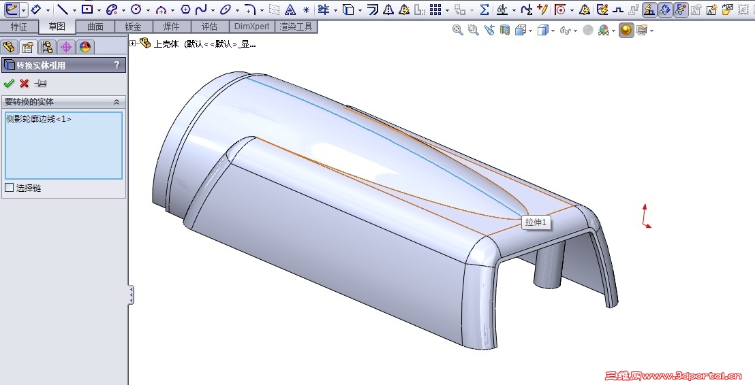
Task: Select 侧影轮廓边线<1> in the entity list
Action: tap(39, 119)
